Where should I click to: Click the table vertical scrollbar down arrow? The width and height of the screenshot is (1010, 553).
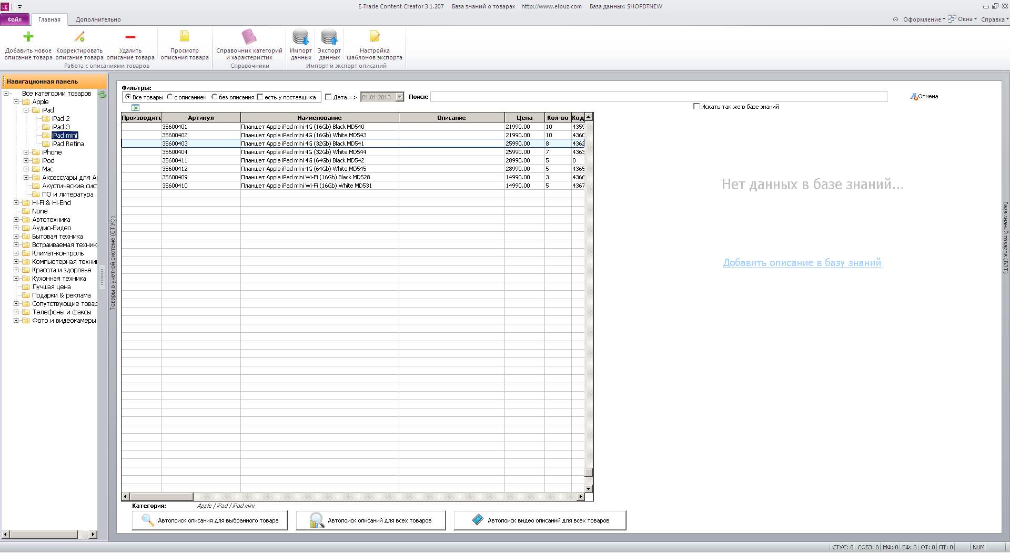point(589,489)
